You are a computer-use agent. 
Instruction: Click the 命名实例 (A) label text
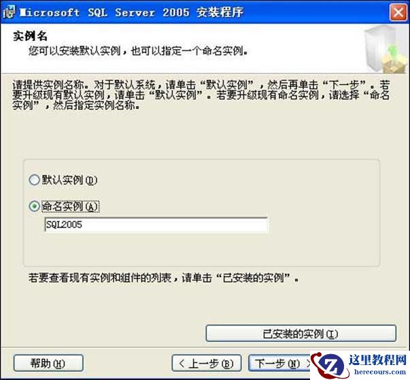(x=70, y=206)
